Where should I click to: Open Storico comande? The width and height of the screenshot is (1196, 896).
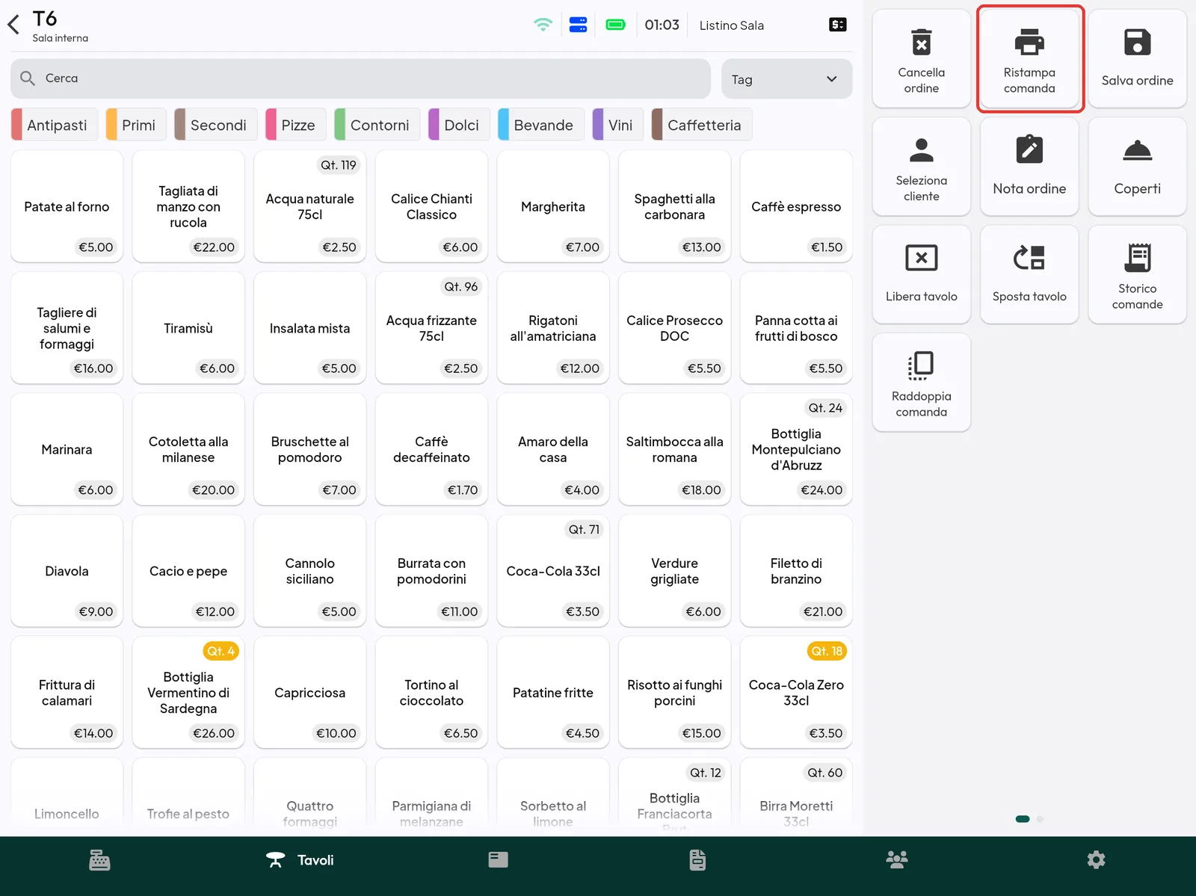[1138, 274]
